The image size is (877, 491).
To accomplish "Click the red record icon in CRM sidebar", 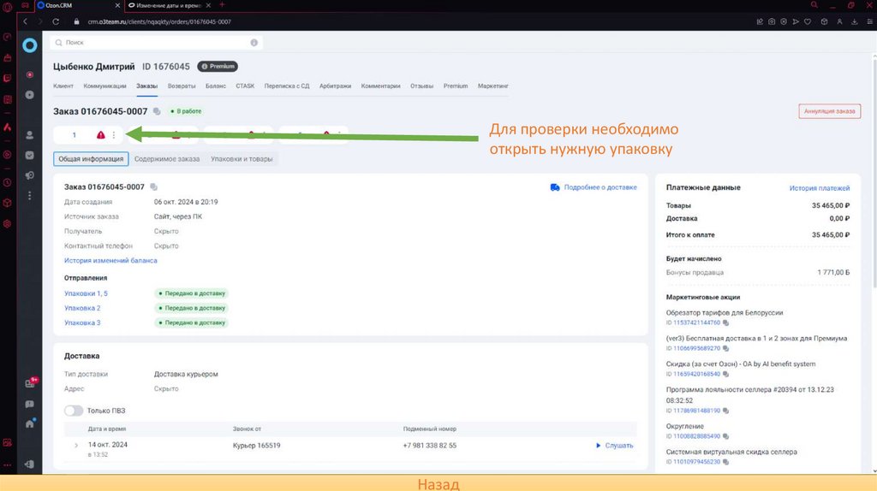I will point(30,74).
